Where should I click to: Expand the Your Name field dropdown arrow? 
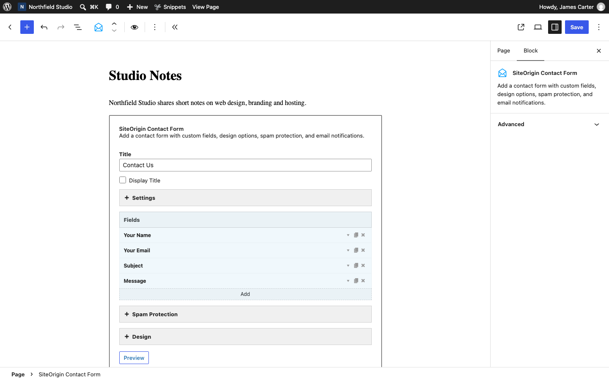pos(348,235)
